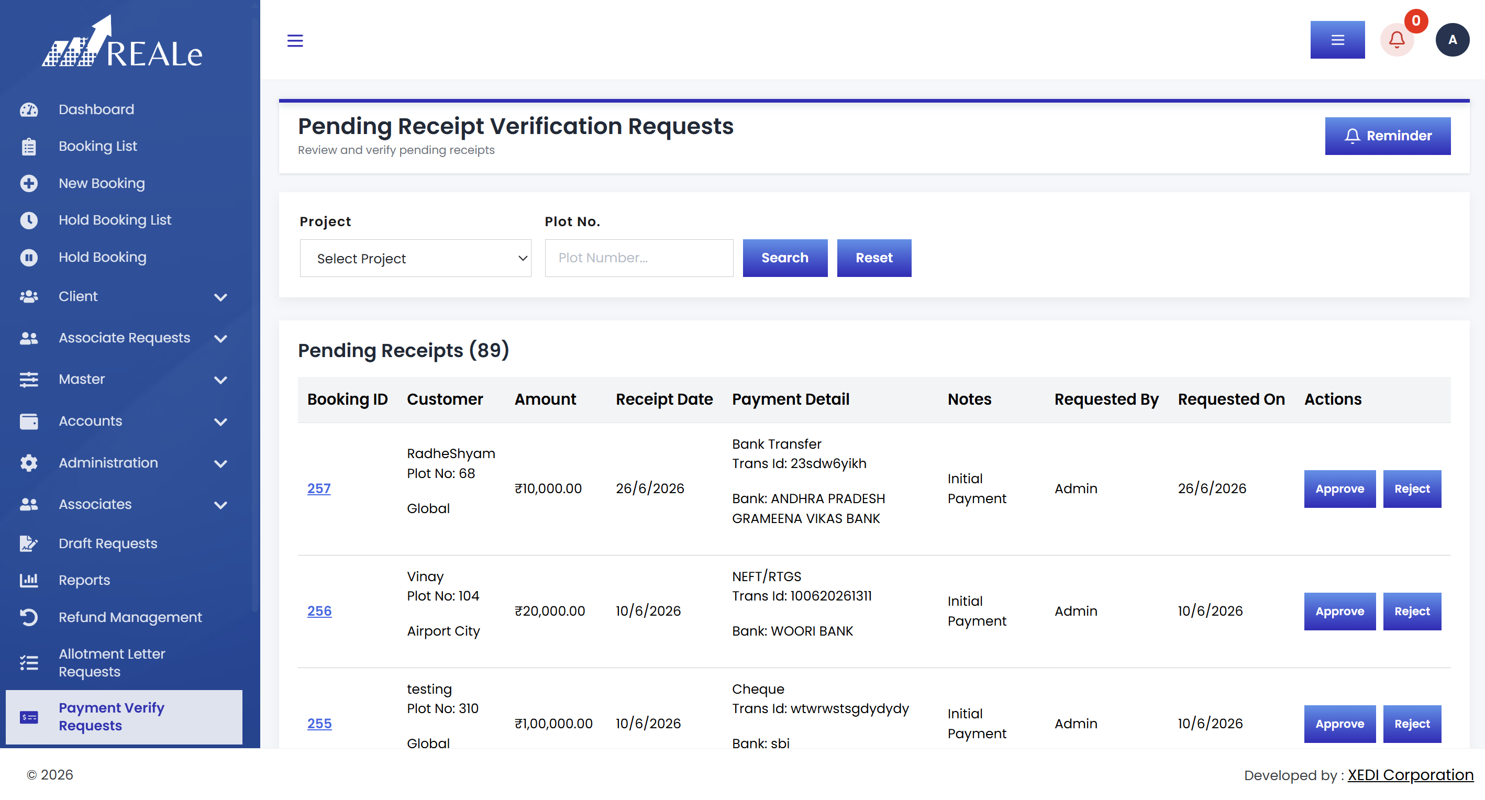1485x800 pixels.
Task: Open the Select Project dropdown
Action: [415, 258]
